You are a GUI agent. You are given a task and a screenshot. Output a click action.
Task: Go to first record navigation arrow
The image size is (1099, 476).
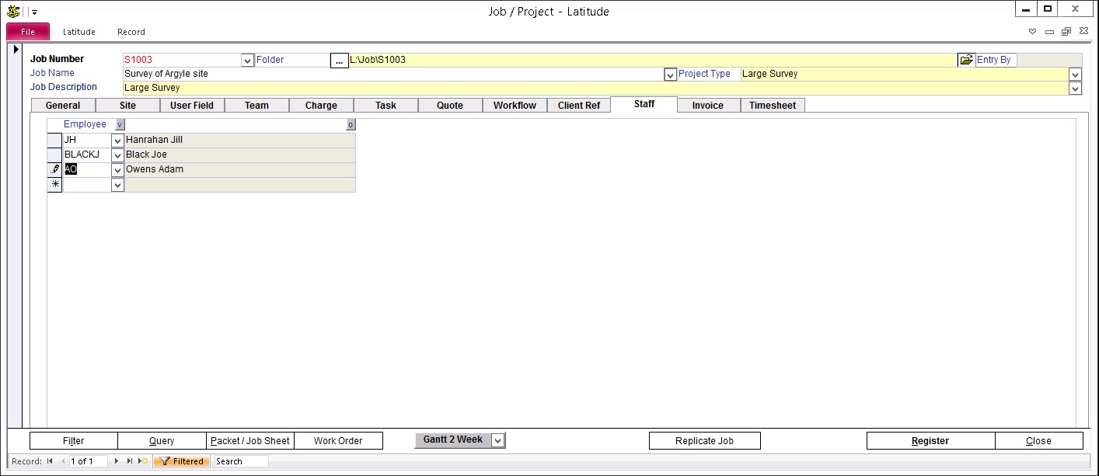[x=50, y=461]
